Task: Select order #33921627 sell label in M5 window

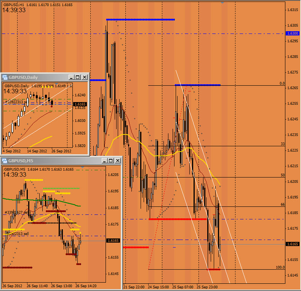Action: pos(16,212)
